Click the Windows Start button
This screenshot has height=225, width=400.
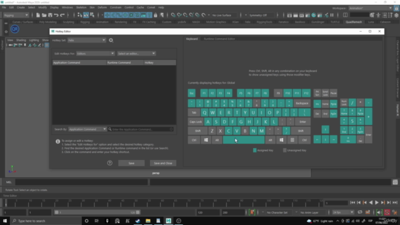(5, 221)
